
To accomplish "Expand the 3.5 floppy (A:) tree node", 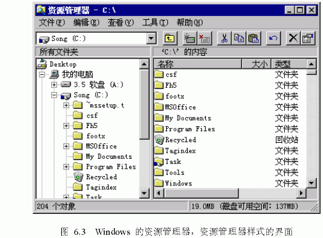I will coord(54,85).
